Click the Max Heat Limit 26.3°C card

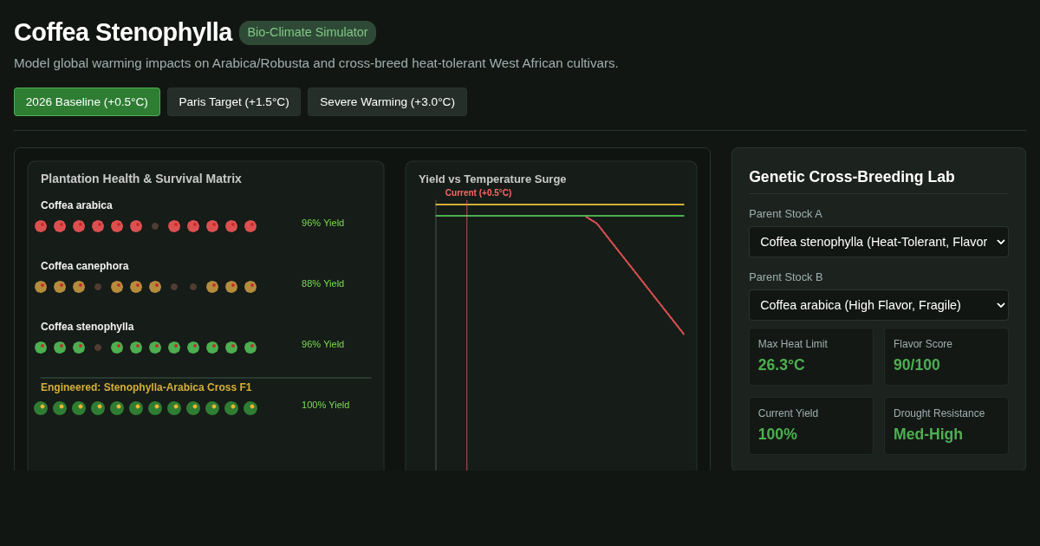(811, 356)
